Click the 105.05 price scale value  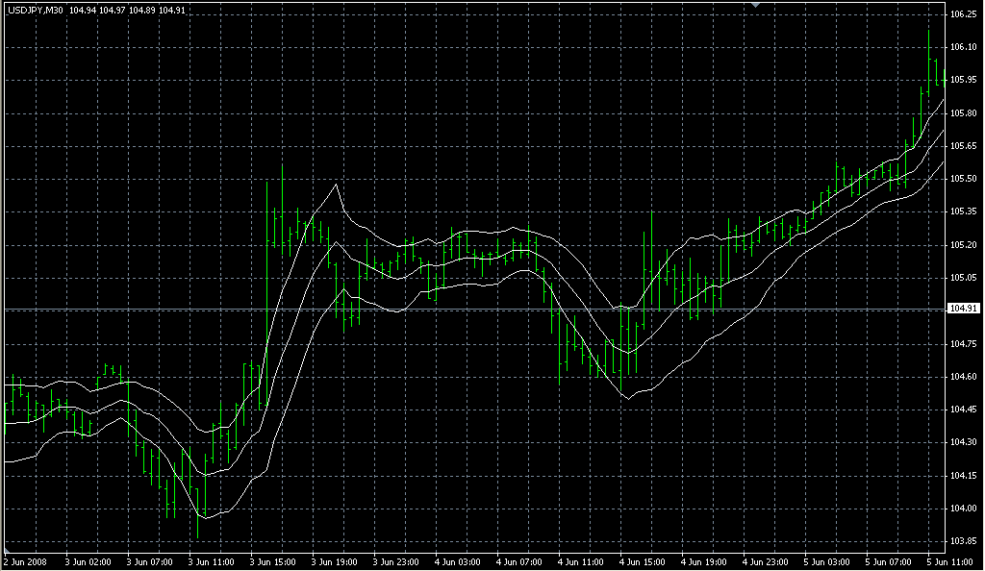click(x=962, y=278)
